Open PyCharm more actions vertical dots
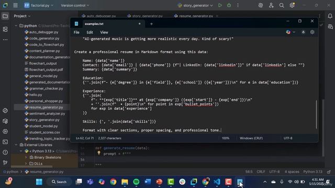 (x=238, y=5)
